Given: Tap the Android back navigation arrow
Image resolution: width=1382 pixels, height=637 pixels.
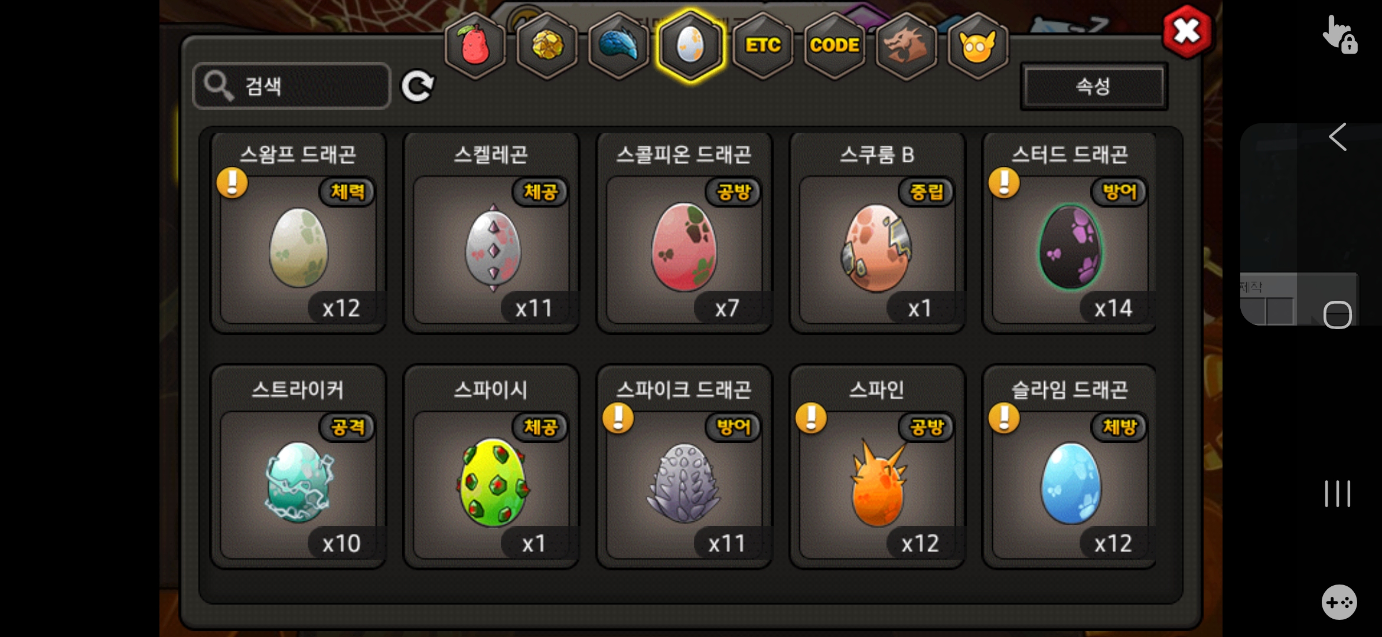Looking at the screenshot, I should pos(1338,137).
